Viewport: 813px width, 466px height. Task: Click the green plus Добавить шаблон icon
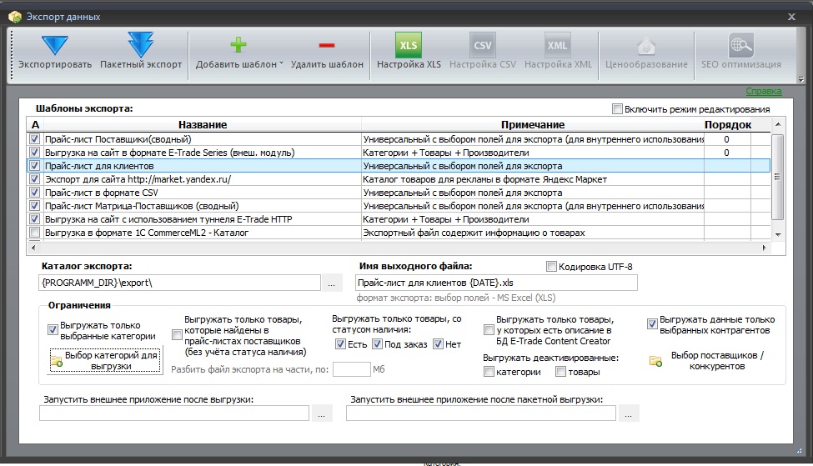point(238,45)
